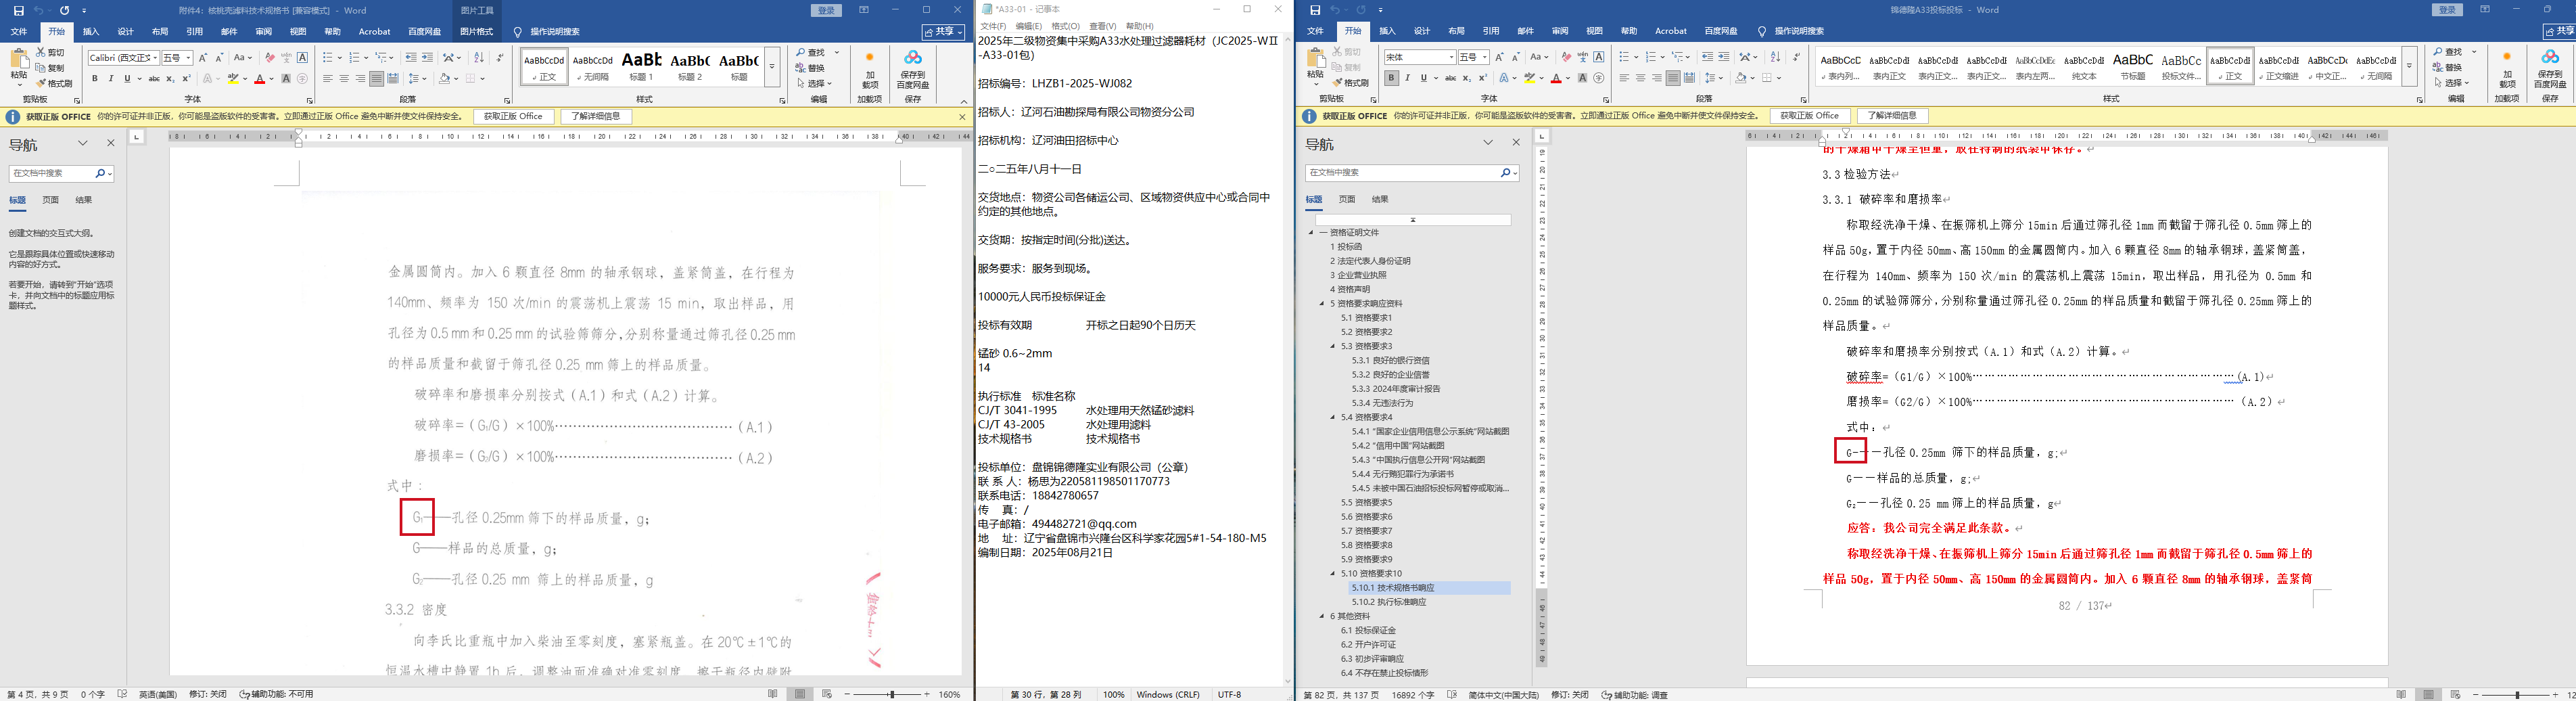The width and height of the screenshot is (2576, 701).
Task: Apply italic in the left Word ribbon
Action: 111,78
